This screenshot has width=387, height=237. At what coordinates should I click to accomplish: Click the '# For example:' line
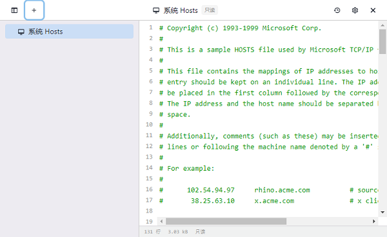pos(186,169)
